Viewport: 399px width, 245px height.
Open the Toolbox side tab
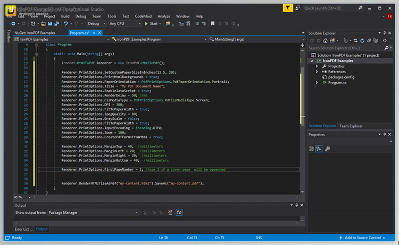tap(9, 36)
